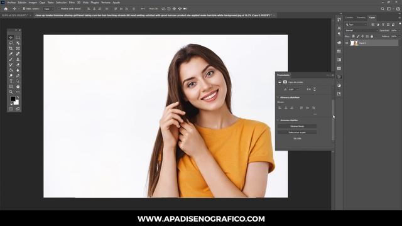Open the Edición menu

(x=23, y=3)
